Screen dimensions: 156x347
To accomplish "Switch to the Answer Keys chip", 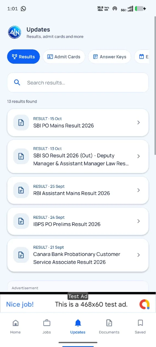I will pyautogui.click(x=110, y=57).
